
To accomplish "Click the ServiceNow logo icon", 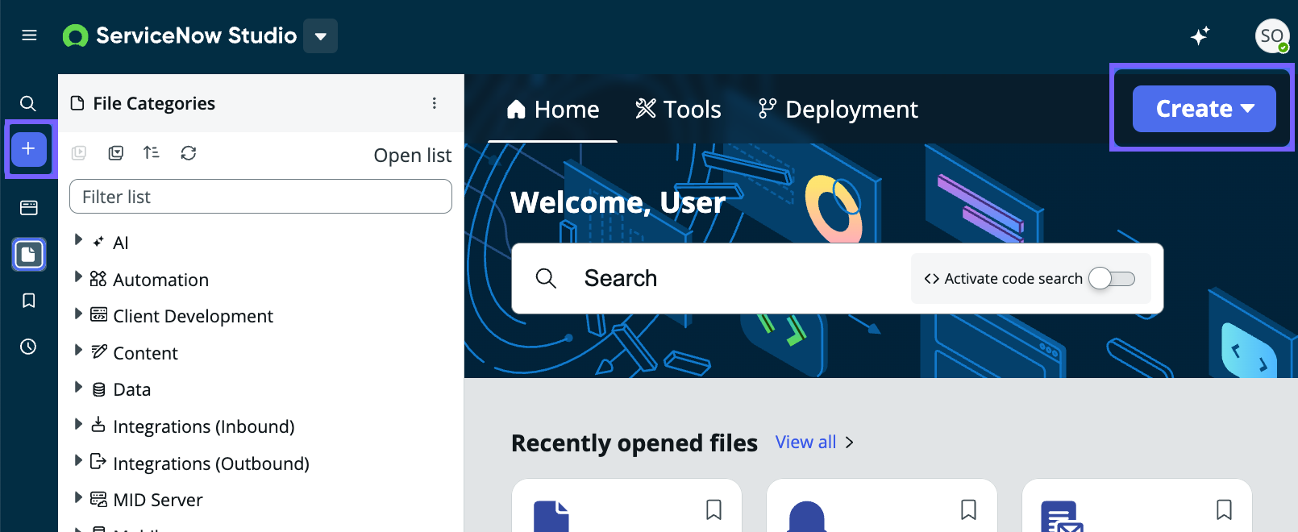I will tap(75, 35).
